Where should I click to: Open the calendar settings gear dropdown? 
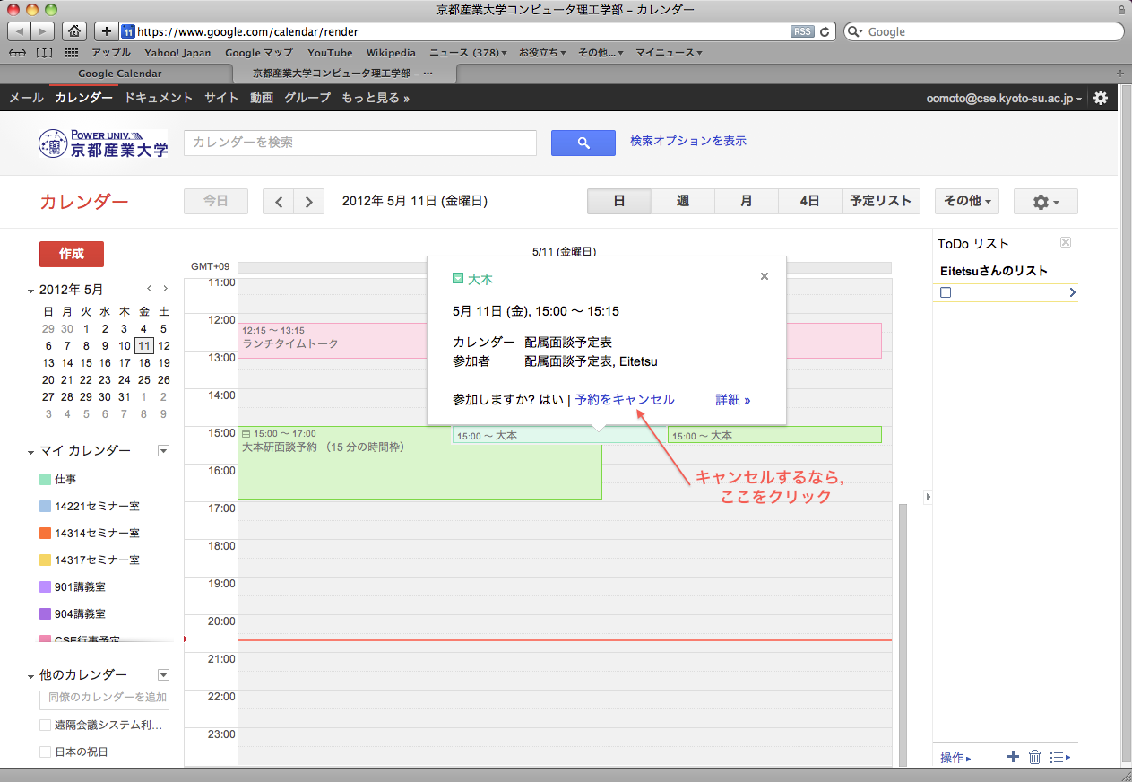1045,202
